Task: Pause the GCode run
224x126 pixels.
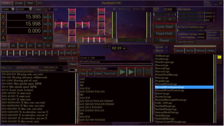Action: (139, 72)
